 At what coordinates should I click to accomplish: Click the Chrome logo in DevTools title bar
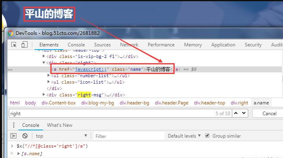(10, 33)
